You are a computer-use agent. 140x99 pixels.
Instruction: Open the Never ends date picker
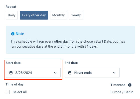coord(92,73)
